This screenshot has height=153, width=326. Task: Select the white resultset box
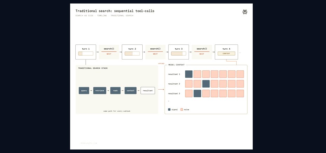[x=148, y=91]
